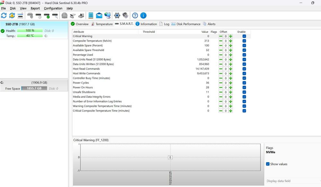
Task: Click the blue envelope email icon
Action: (x=99, y=15)
